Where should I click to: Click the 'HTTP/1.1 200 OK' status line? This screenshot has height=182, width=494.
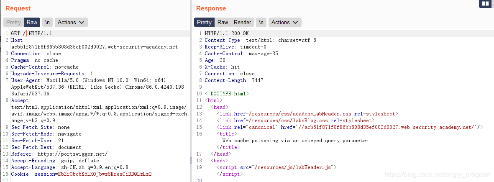227,33
